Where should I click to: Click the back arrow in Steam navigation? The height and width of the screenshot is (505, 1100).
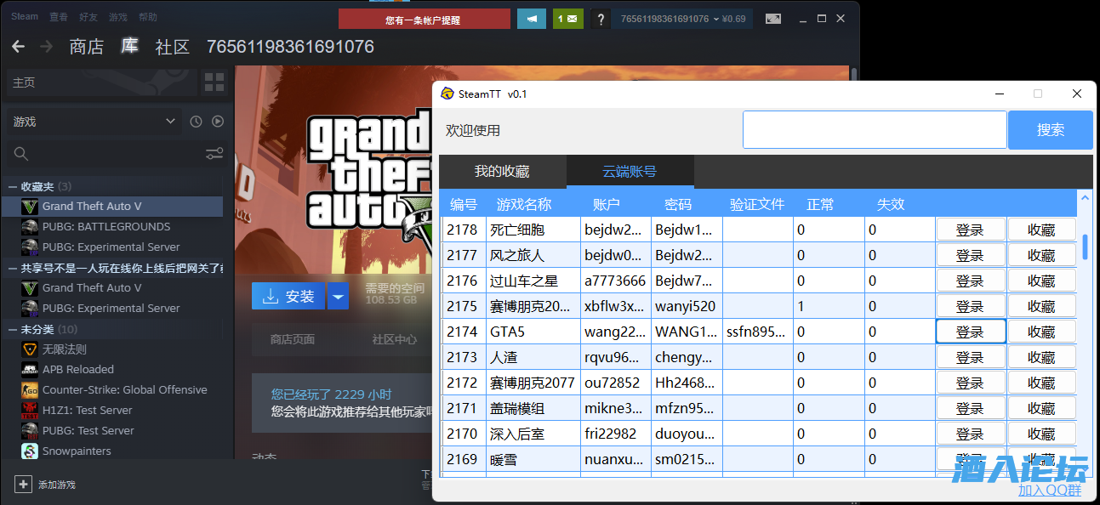(18, 46)
